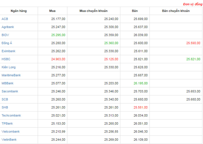The width and height of the screenshot is (203, 144).
Task: Select the Techcombank link
Action: (11, 115)
